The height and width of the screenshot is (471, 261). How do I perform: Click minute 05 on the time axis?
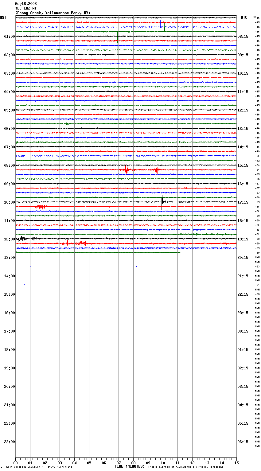tap(89, 463)
